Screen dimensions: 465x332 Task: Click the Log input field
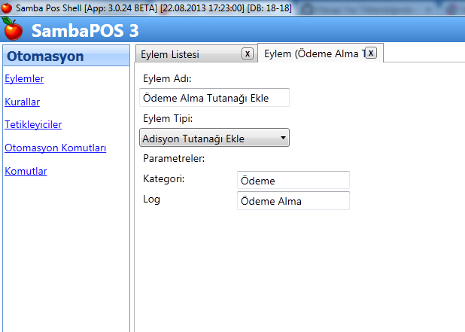click(x=293, y=201)
